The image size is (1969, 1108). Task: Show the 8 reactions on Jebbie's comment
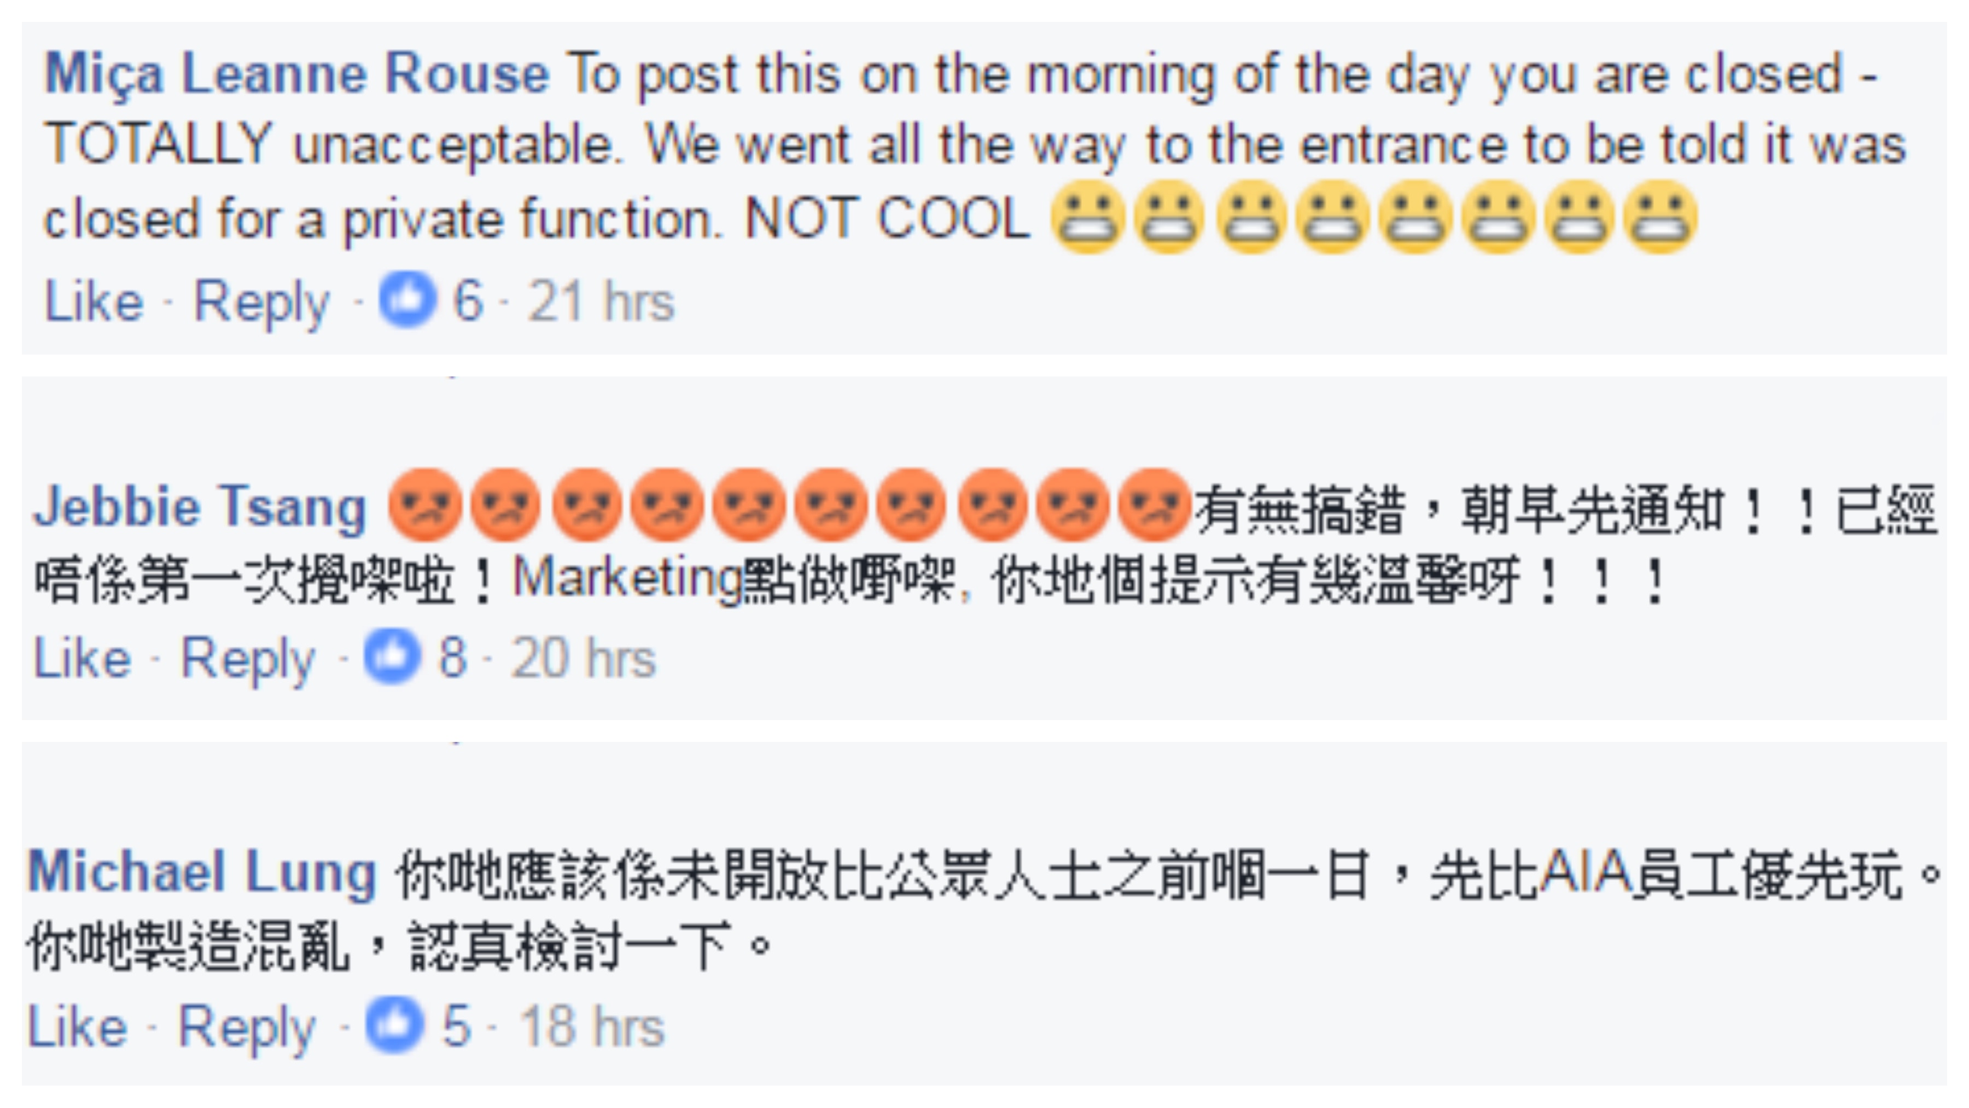[452, 657]
